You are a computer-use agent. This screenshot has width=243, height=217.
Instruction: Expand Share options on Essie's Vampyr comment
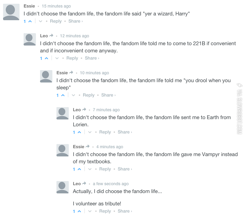[x=124, y=169]
